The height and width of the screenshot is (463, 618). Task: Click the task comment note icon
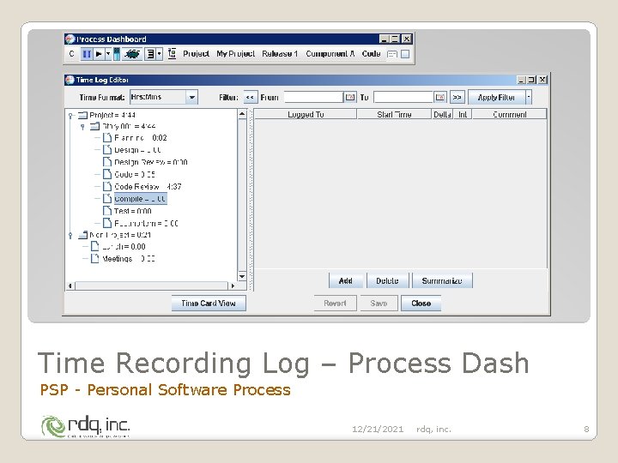click(392, 54)
